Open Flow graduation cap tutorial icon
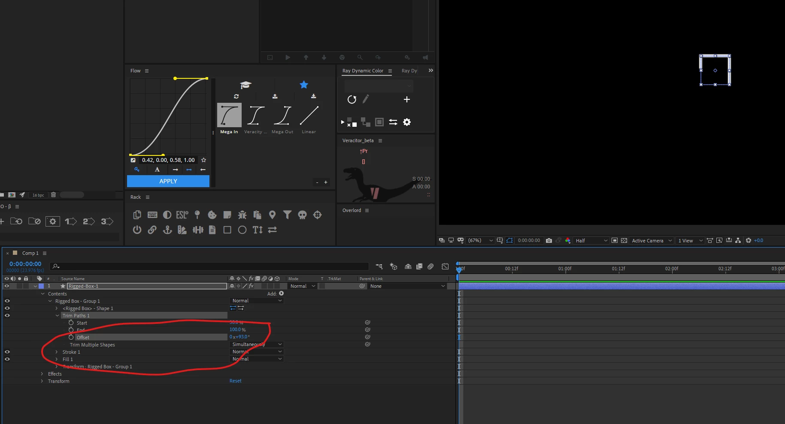 pyautogui.click(x=246, y=85)
